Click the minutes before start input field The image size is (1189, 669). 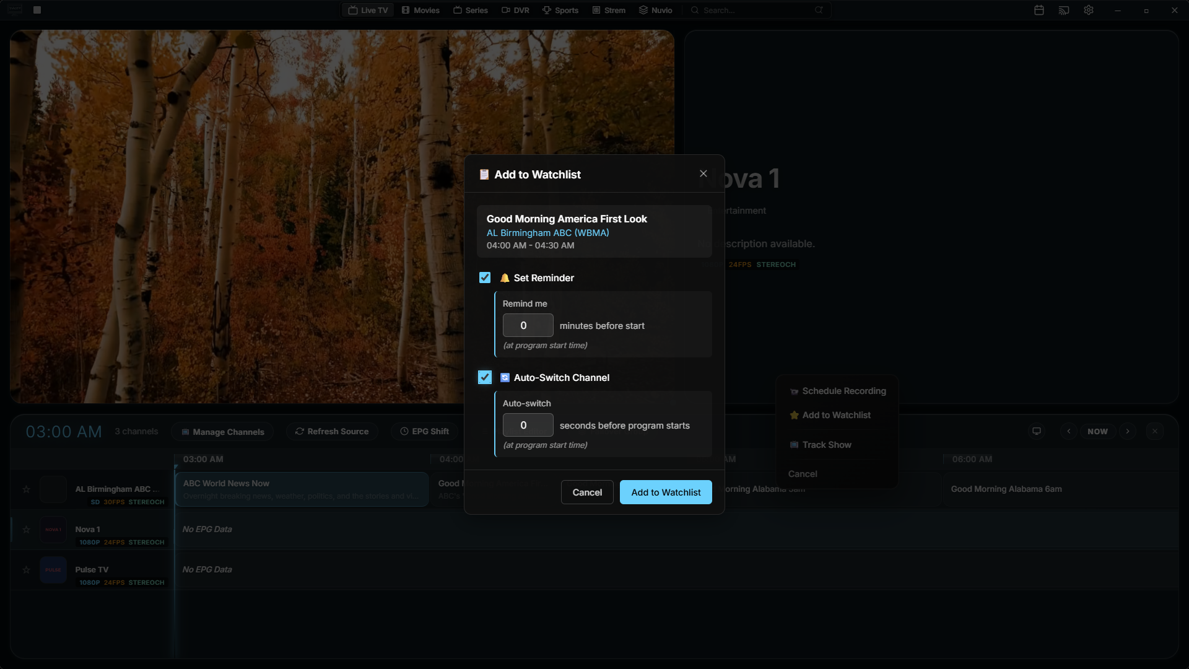pos(528,325)
